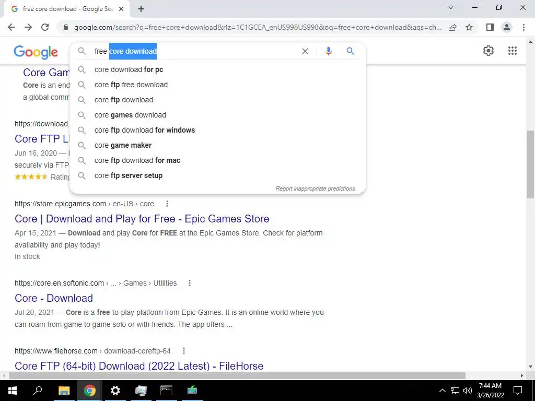
Task: Close the 'free core download' tab
Action: 121,9
